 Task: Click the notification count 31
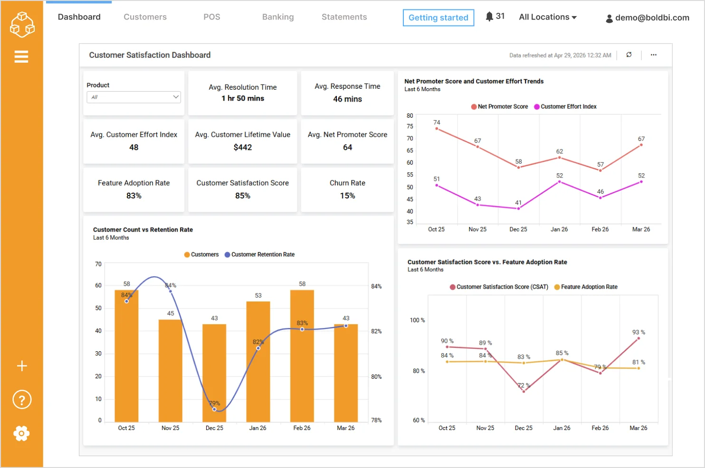[500, 16]
